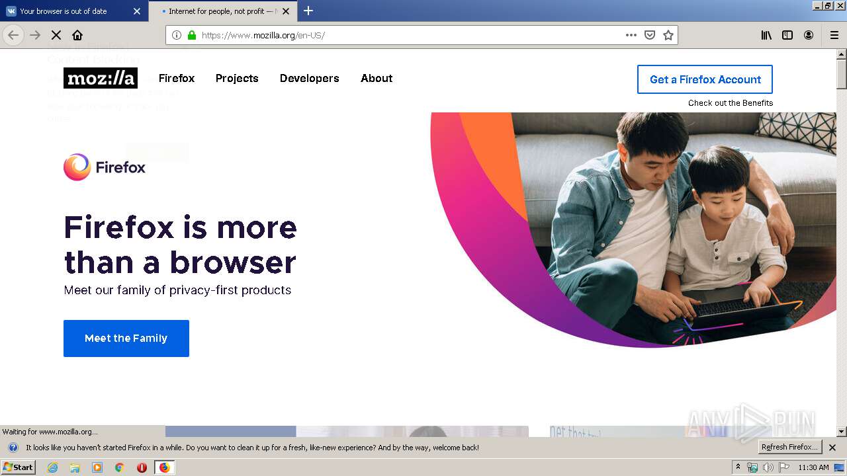Image resolution: width=847 pixels, height=476 pixels.
Task: Open the Windows Start menu
Action: point(18,467)
